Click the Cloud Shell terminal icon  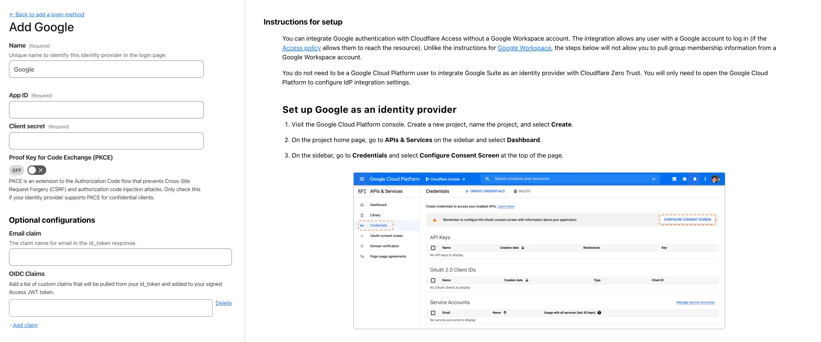(x=674, y=179)
